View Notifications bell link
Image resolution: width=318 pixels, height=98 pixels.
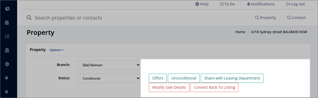click(x=261, y=4)
